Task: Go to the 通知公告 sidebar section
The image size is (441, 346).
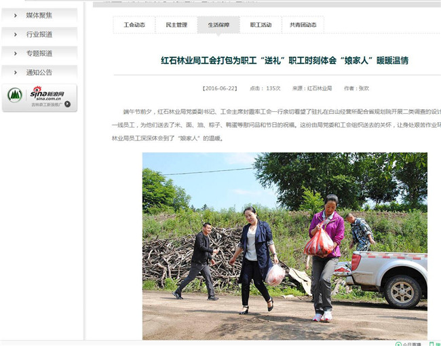Action: pos(39,72)
